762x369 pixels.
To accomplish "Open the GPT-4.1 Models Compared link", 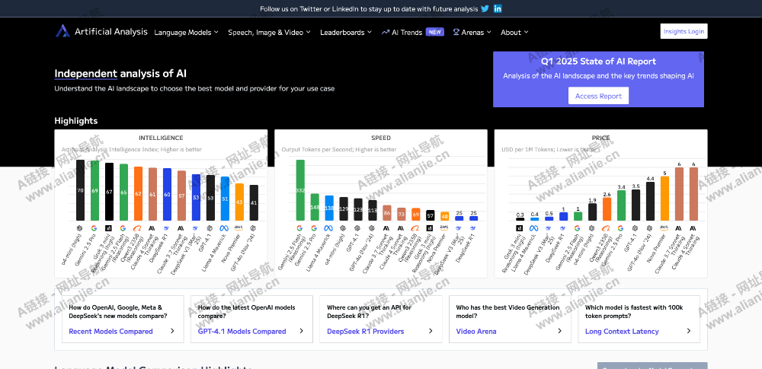I will click(242, 332).
